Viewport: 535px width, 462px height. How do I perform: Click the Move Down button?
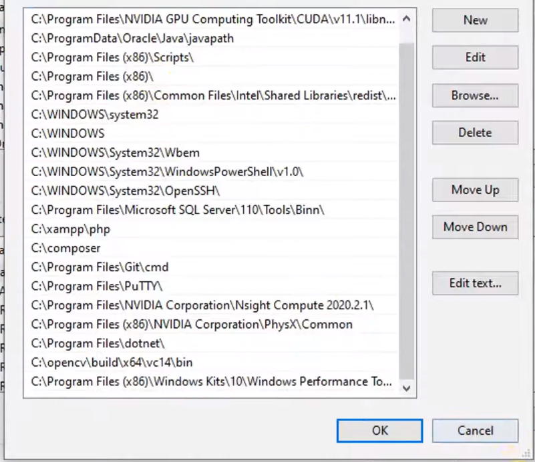[476, 227]
